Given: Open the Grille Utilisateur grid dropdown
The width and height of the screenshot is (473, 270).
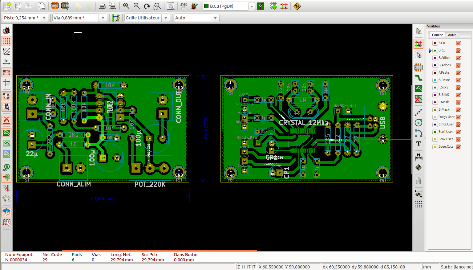Looking at the screenshot, I should click(166, 18).
